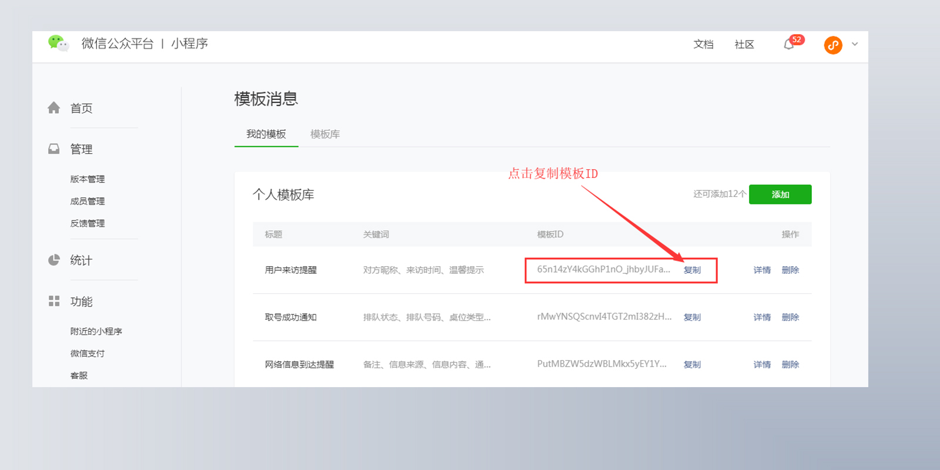This screenshot has height=470, width=940.
Task: Click the inbox icon beside 管理
Action: click(x=54, y=149)
